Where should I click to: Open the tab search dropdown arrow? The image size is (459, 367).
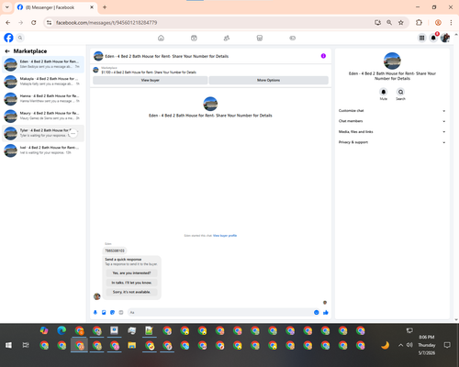(x=7, y=7)
